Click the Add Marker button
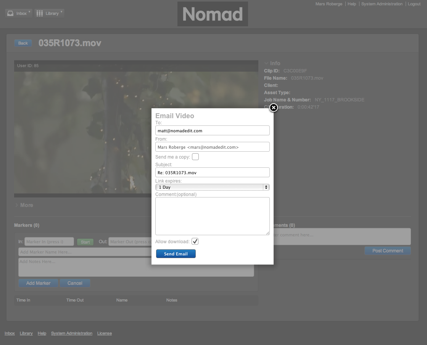 [38, 283]
